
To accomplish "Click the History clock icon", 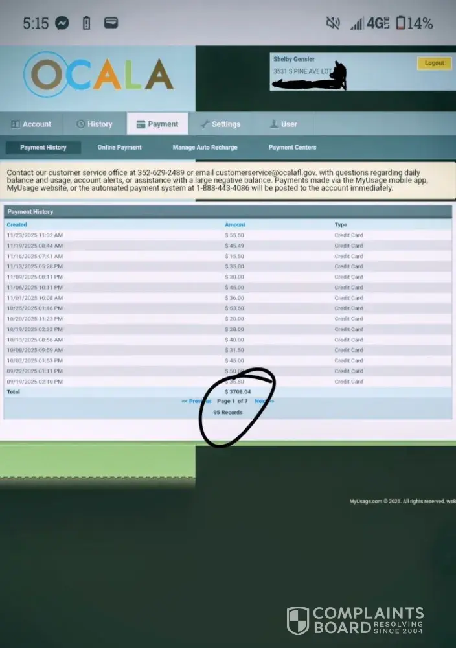I will tap(80, 124).
